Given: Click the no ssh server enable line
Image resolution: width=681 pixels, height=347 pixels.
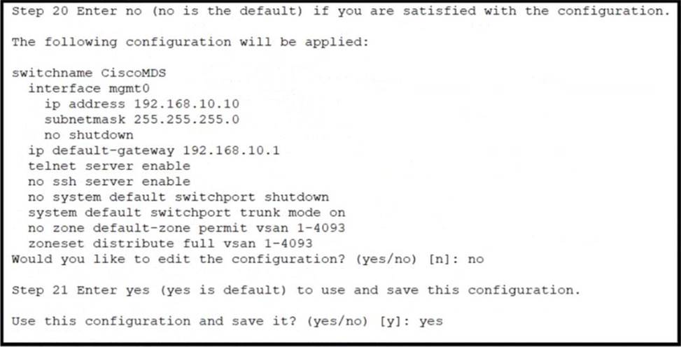Looking at the screenshot, I should coord(109,181).
